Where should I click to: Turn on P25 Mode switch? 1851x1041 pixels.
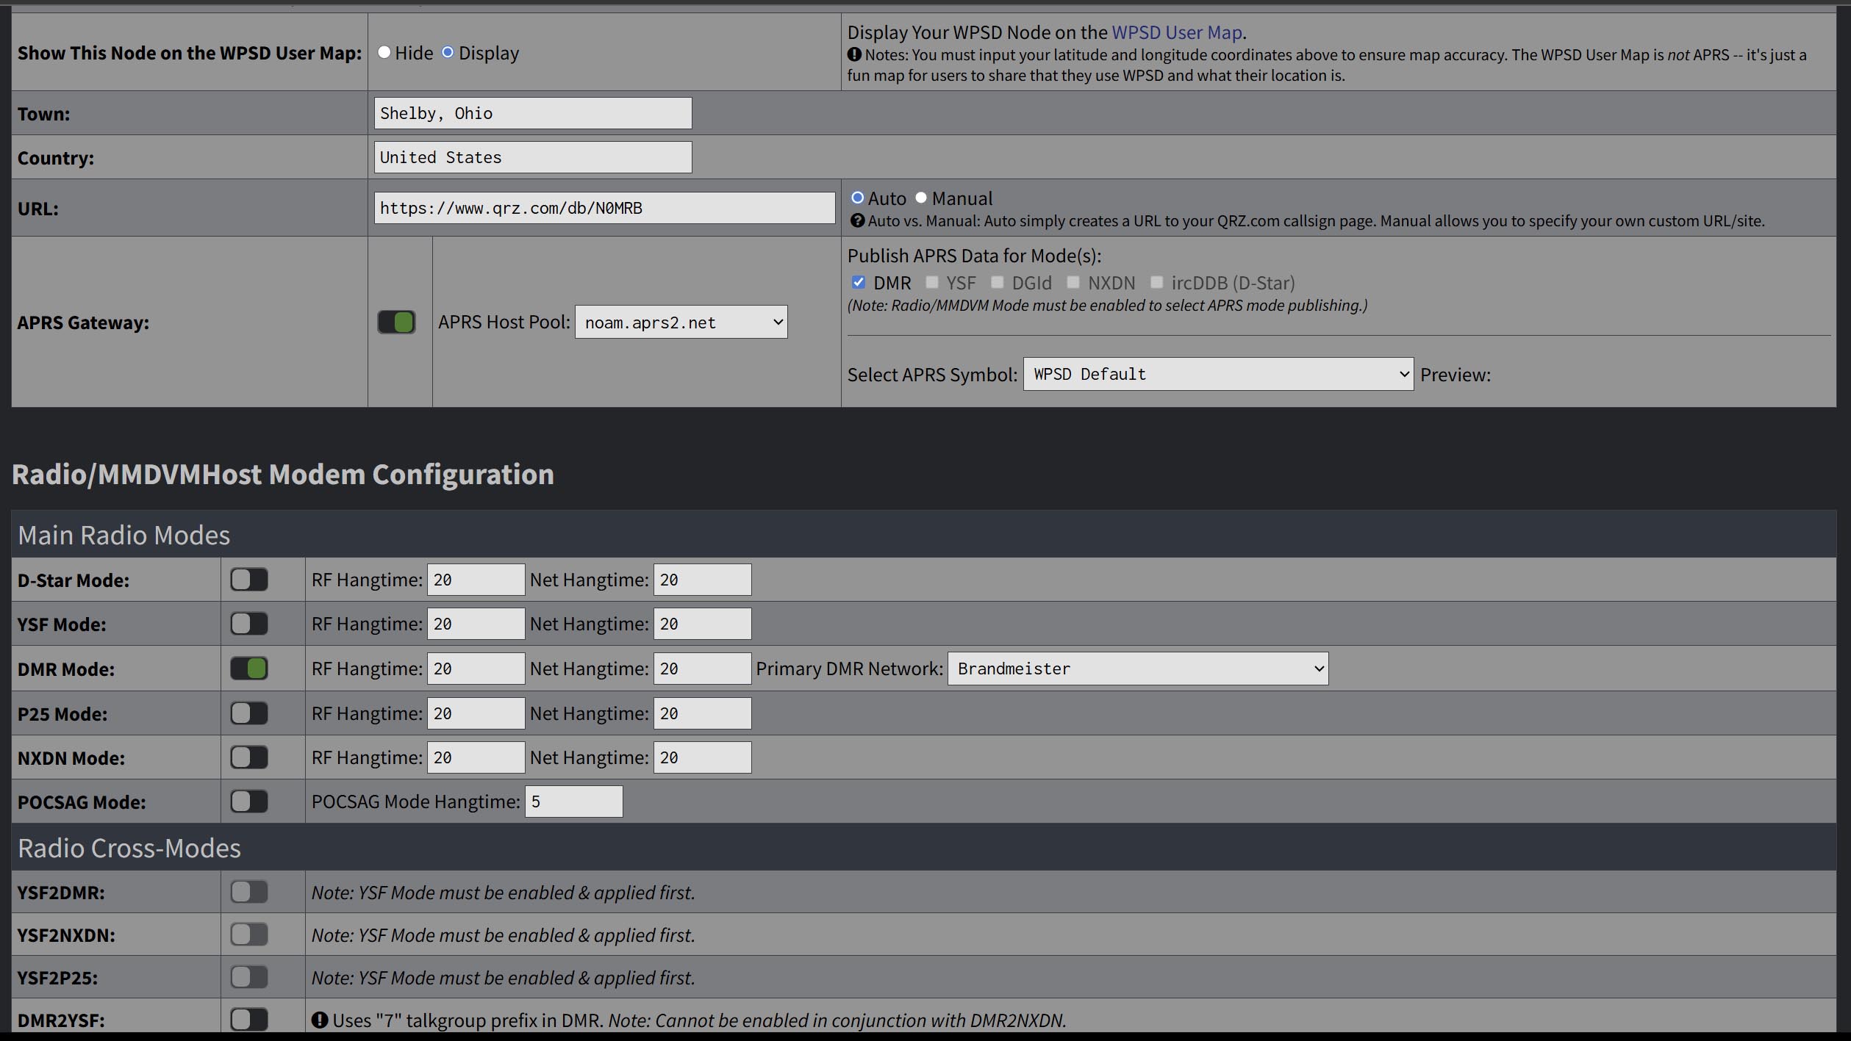249,713
